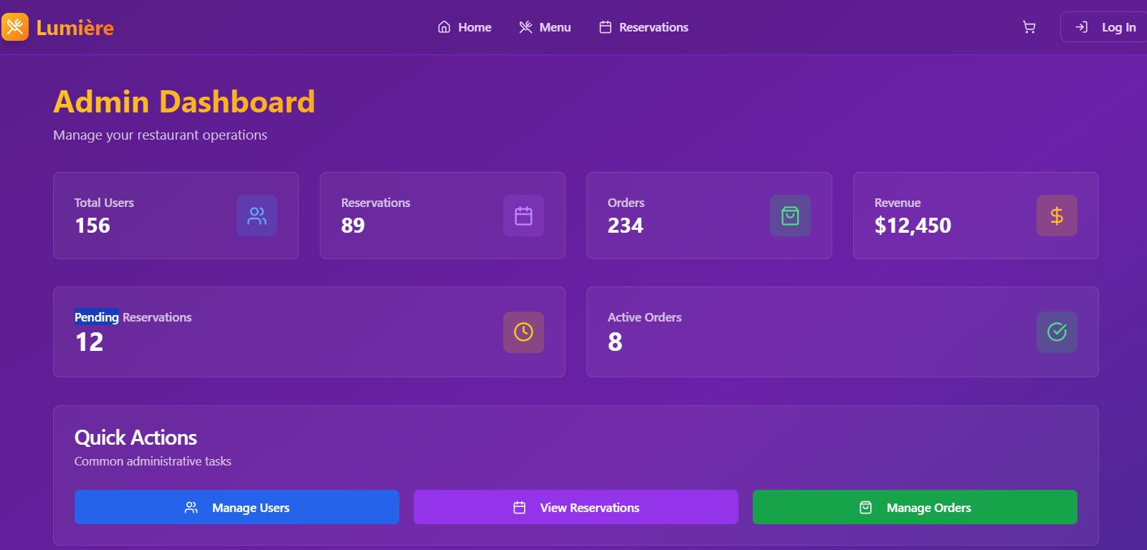
Task: Click the green Manage Orders button
Action: tap(915, 507)
